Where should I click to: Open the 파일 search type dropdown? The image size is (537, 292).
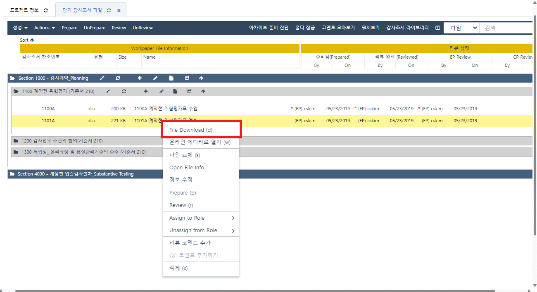[x=461, y=28]
